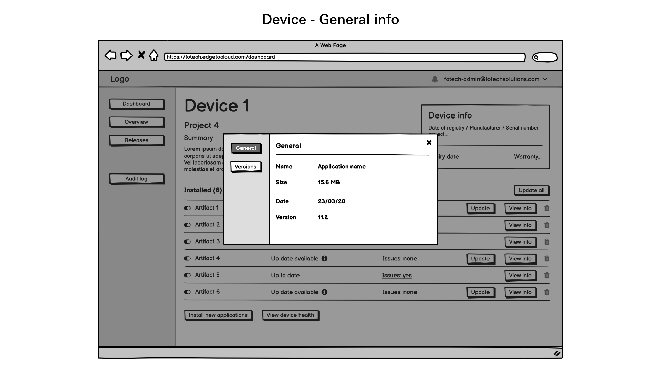
Task: Toggle the Artifact 4 switch
Action: (x=187, y=258)
